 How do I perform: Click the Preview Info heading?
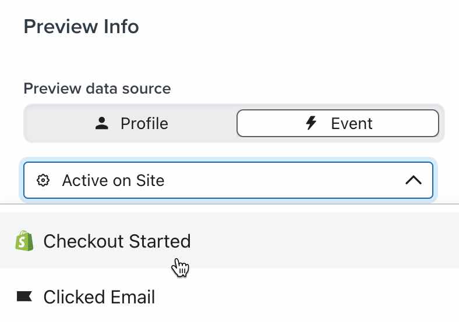click(81, 26)
